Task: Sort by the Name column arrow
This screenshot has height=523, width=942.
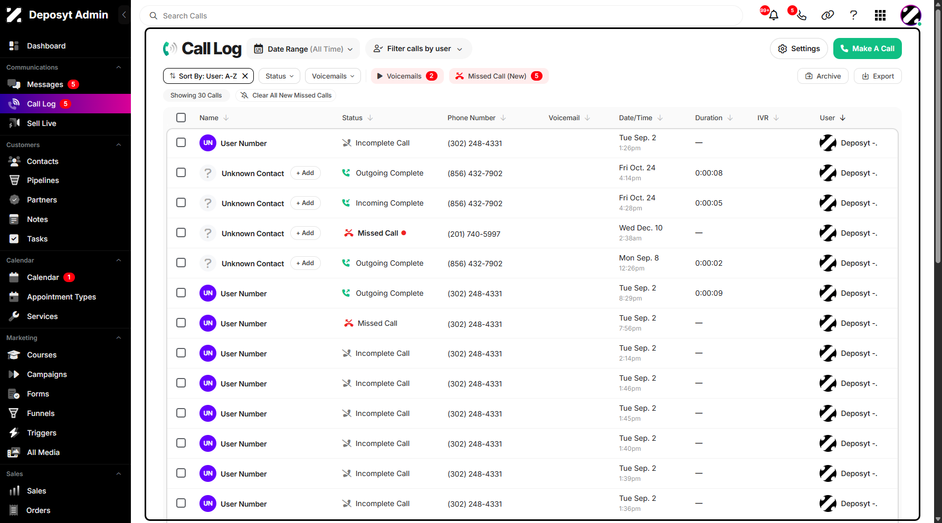Action: [226, 118]
